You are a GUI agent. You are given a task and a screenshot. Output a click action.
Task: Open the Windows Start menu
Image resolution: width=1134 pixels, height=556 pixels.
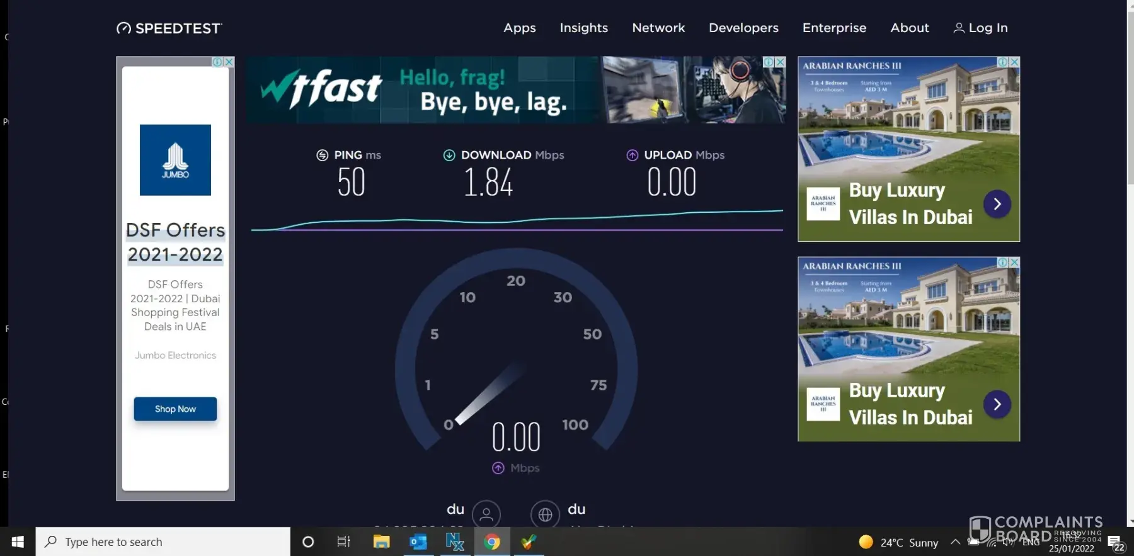tap(18, 542)
